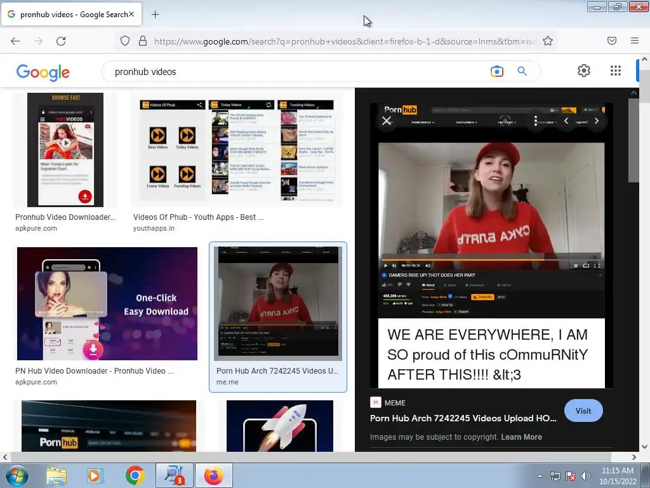Select the pronhub videos Google Search tab
The width and height of the screenshot is (650, 488).
(x=71, y=14)
